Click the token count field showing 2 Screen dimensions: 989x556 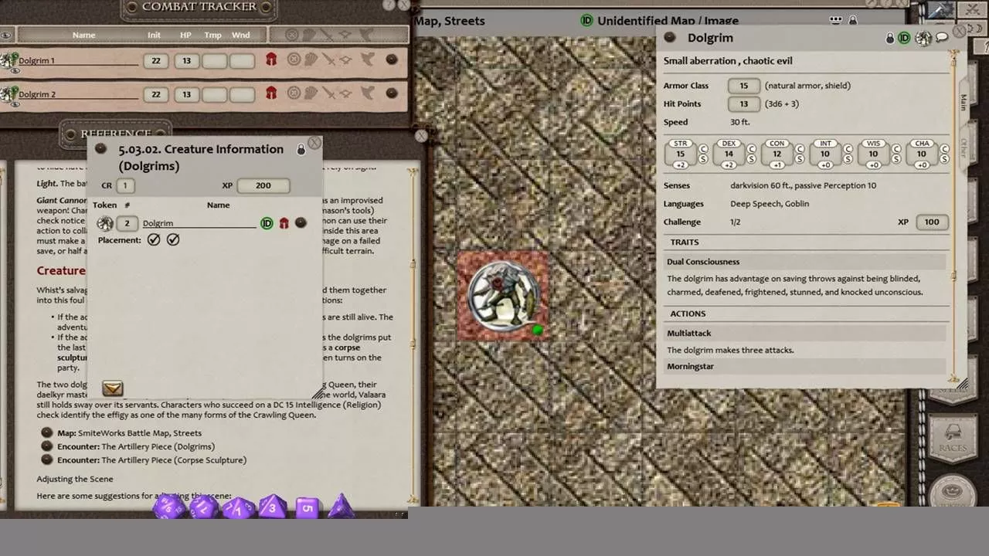tap(127, 223)
